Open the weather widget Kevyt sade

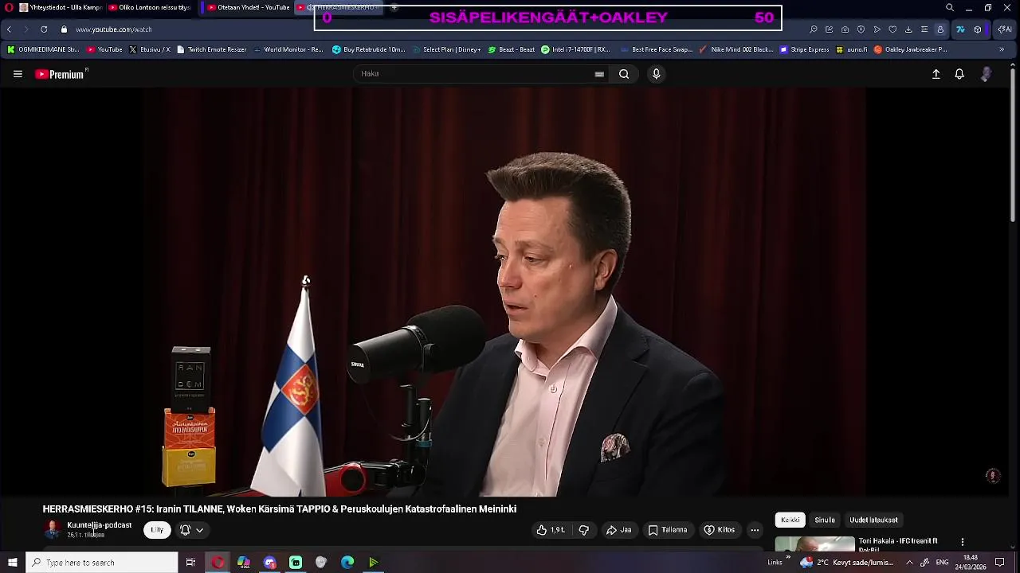click(848, 563)
